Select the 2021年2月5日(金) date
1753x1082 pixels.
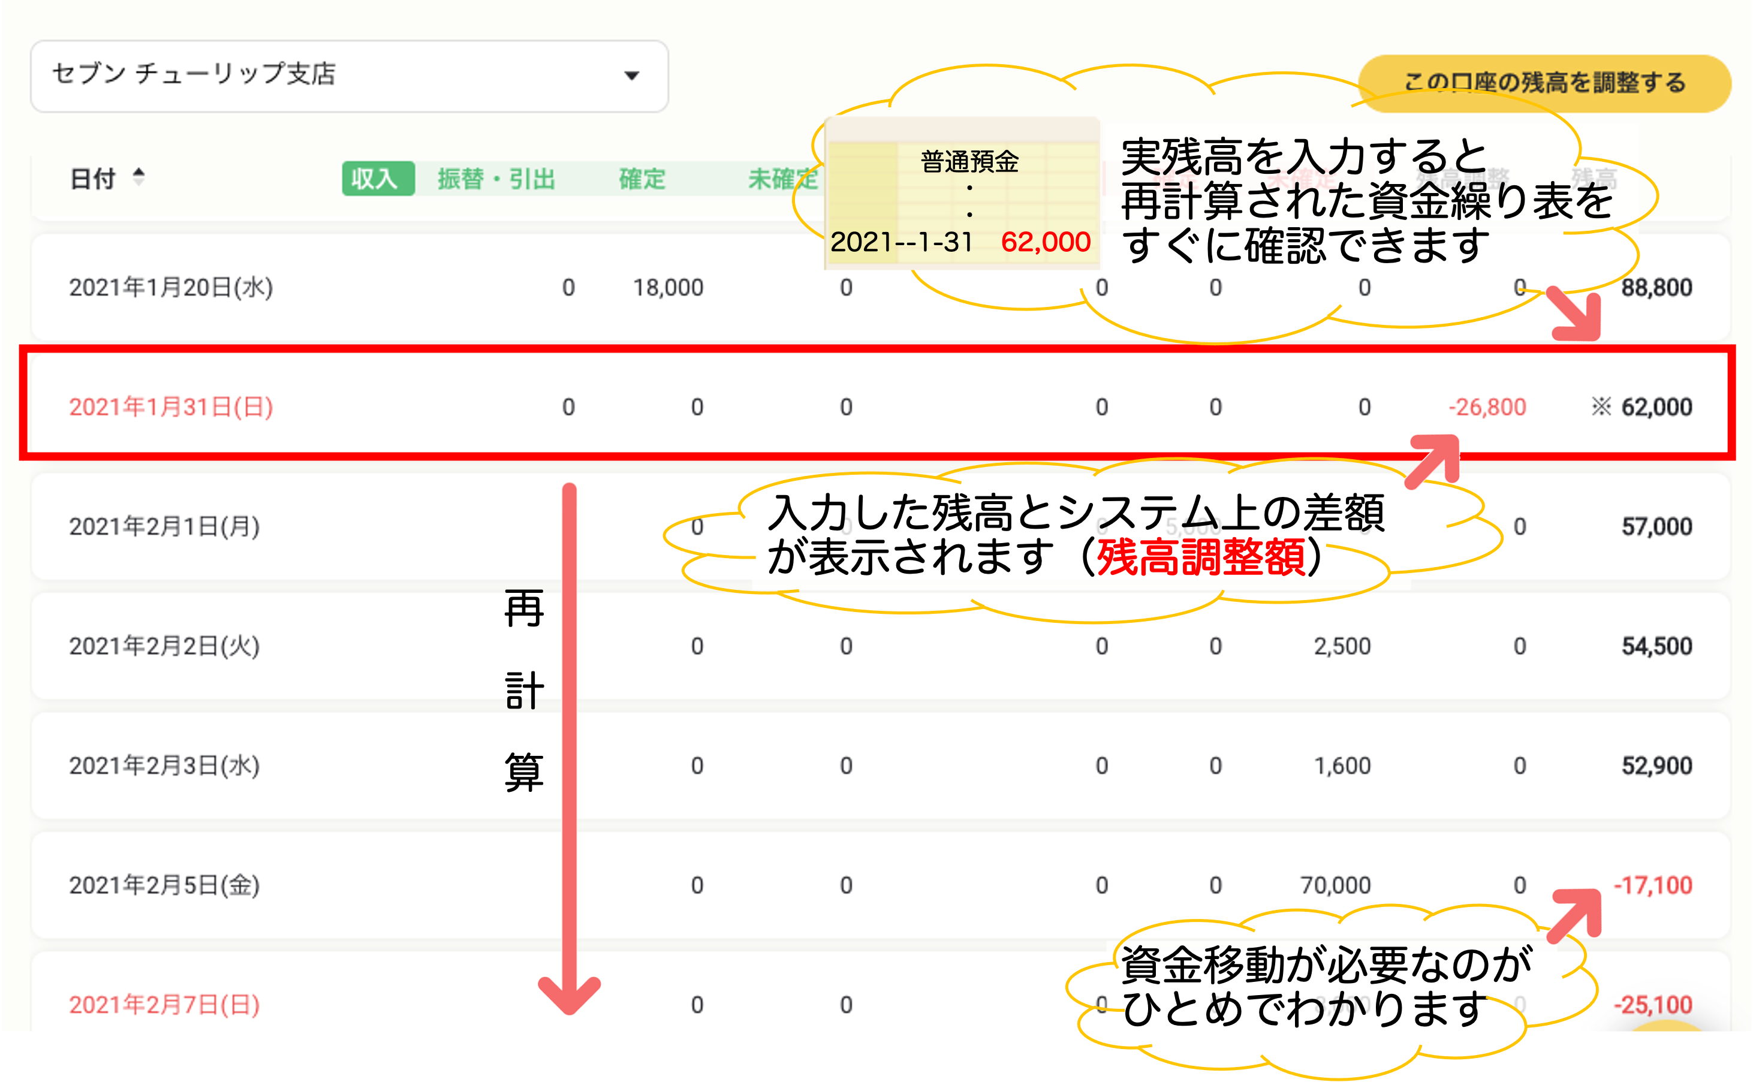(164, 885)
